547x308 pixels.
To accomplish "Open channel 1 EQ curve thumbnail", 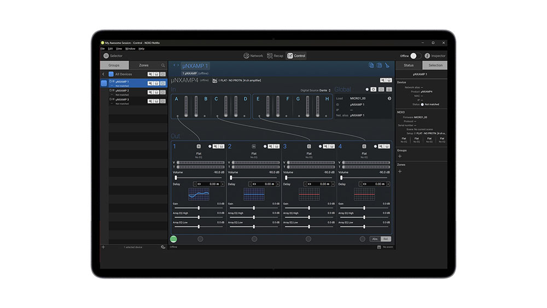I will click(x=199, y=194).
